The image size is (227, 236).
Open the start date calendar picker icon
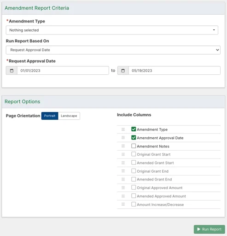coord(12,71)
